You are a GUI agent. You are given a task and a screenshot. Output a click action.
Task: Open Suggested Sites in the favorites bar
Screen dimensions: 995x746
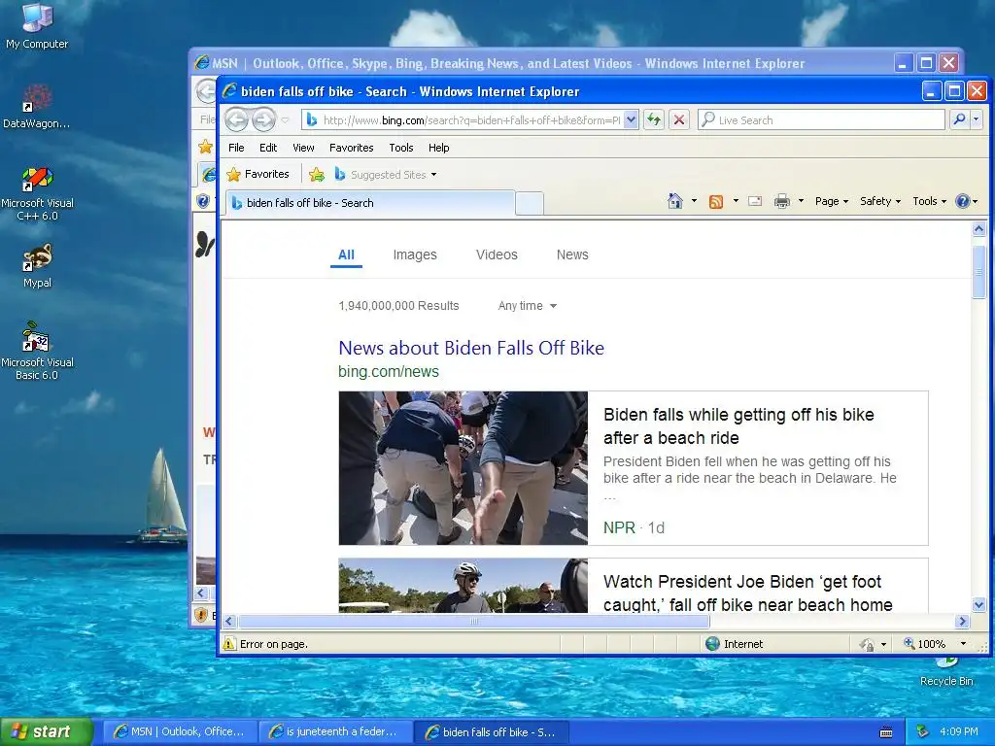point(385,175)
